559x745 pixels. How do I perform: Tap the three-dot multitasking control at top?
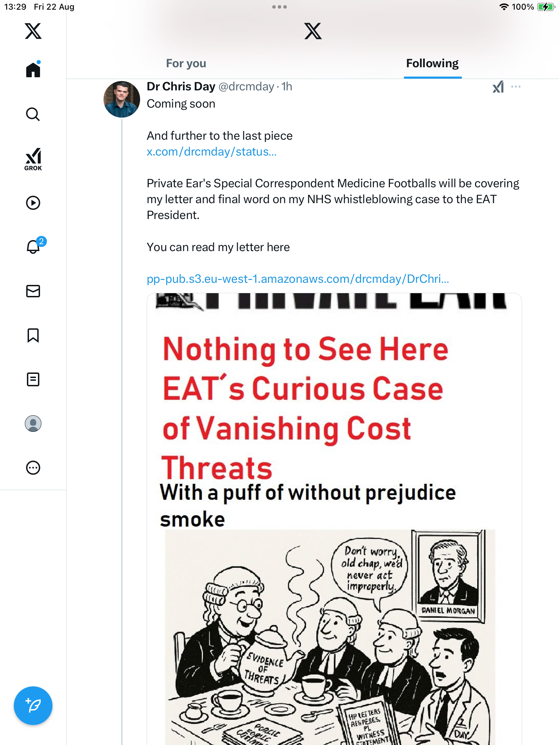click(x=279, y=7)
